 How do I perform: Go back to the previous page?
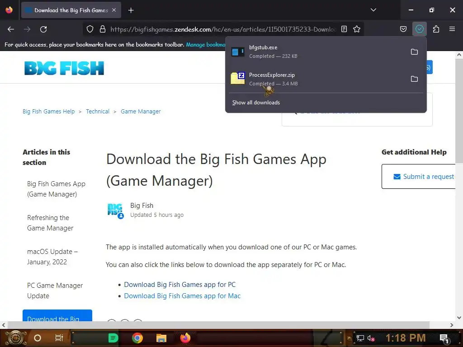tap(11, 29)
